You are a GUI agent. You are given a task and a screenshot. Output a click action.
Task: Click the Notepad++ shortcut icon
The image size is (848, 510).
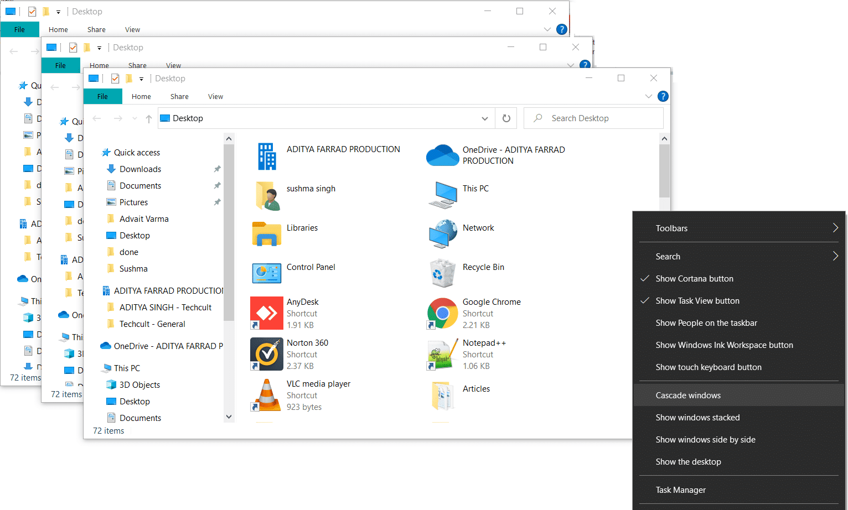point(442,354)
